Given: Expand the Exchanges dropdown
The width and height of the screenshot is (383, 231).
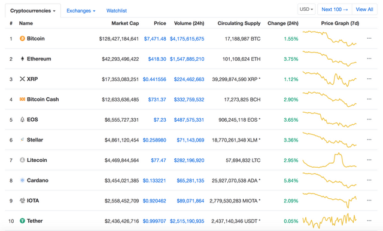Looking at the screenshot, I should click(81, 11).
